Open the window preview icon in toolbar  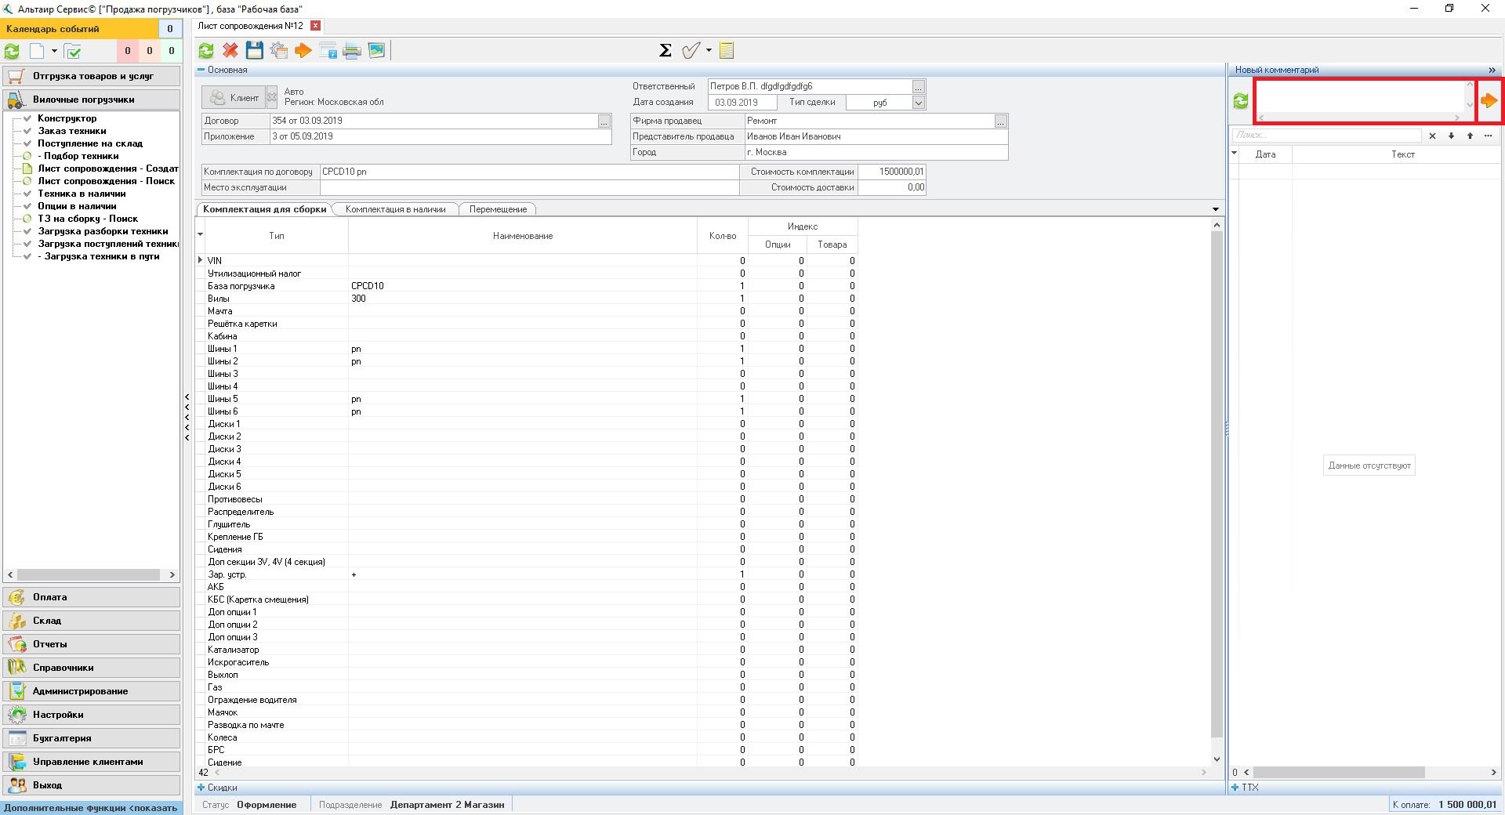(x=328, y=51)
